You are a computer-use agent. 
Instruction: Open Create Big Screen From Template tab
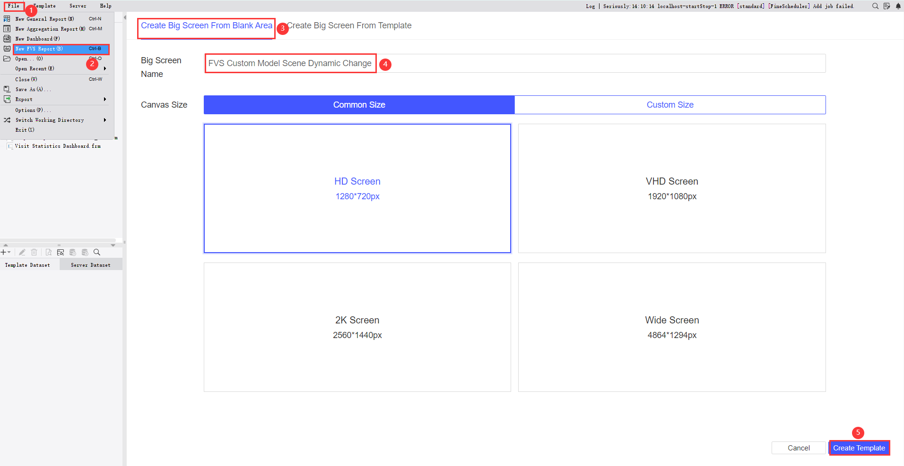click(349, 25)
